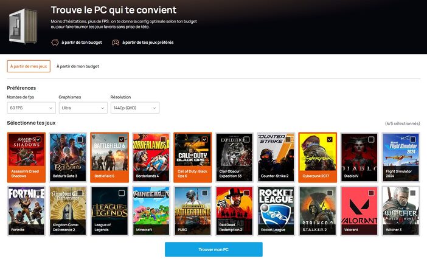Click the 'à partir de ton budget' header text
This screenshot has width=427, height=259.
point(82,43)
